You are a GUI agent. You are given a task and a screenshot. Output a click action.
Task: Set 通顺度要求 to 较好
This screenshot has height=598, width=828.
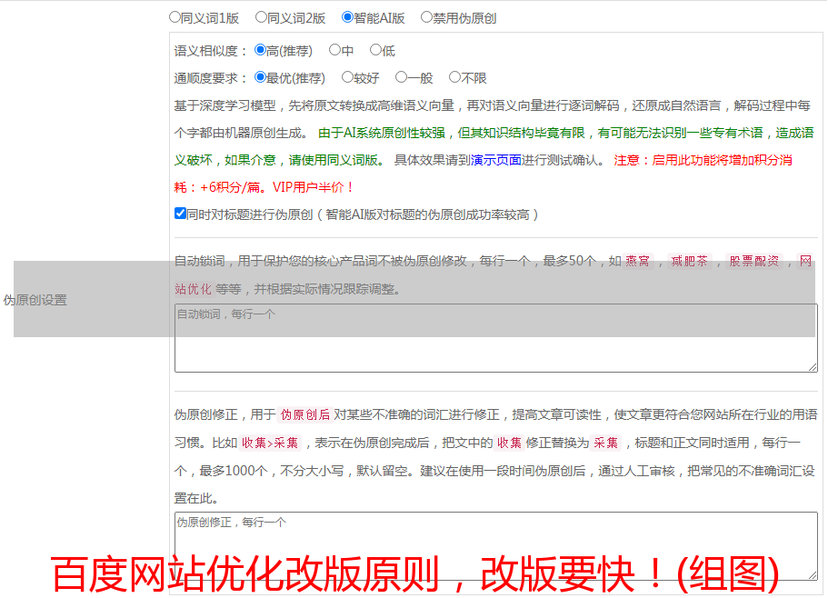pos(347,77)
